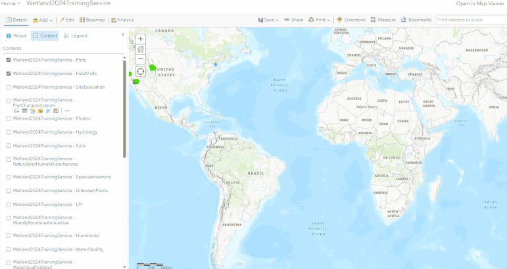
Task: Select the Soils layer name
Action: coord(49,146)
